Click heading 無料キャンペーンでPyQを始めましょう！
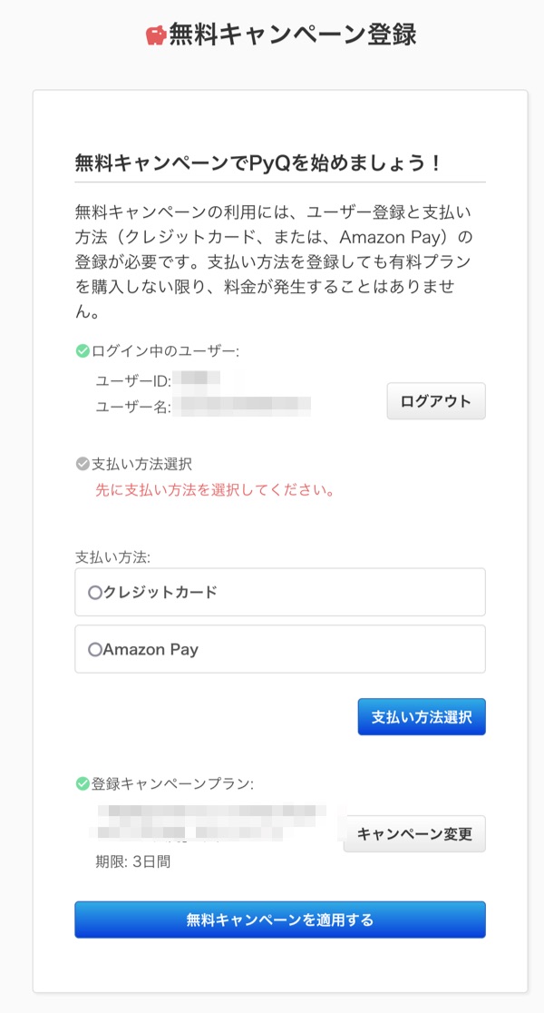The height and width of the screenshot is (1013, 544). (x=258, y=163)
